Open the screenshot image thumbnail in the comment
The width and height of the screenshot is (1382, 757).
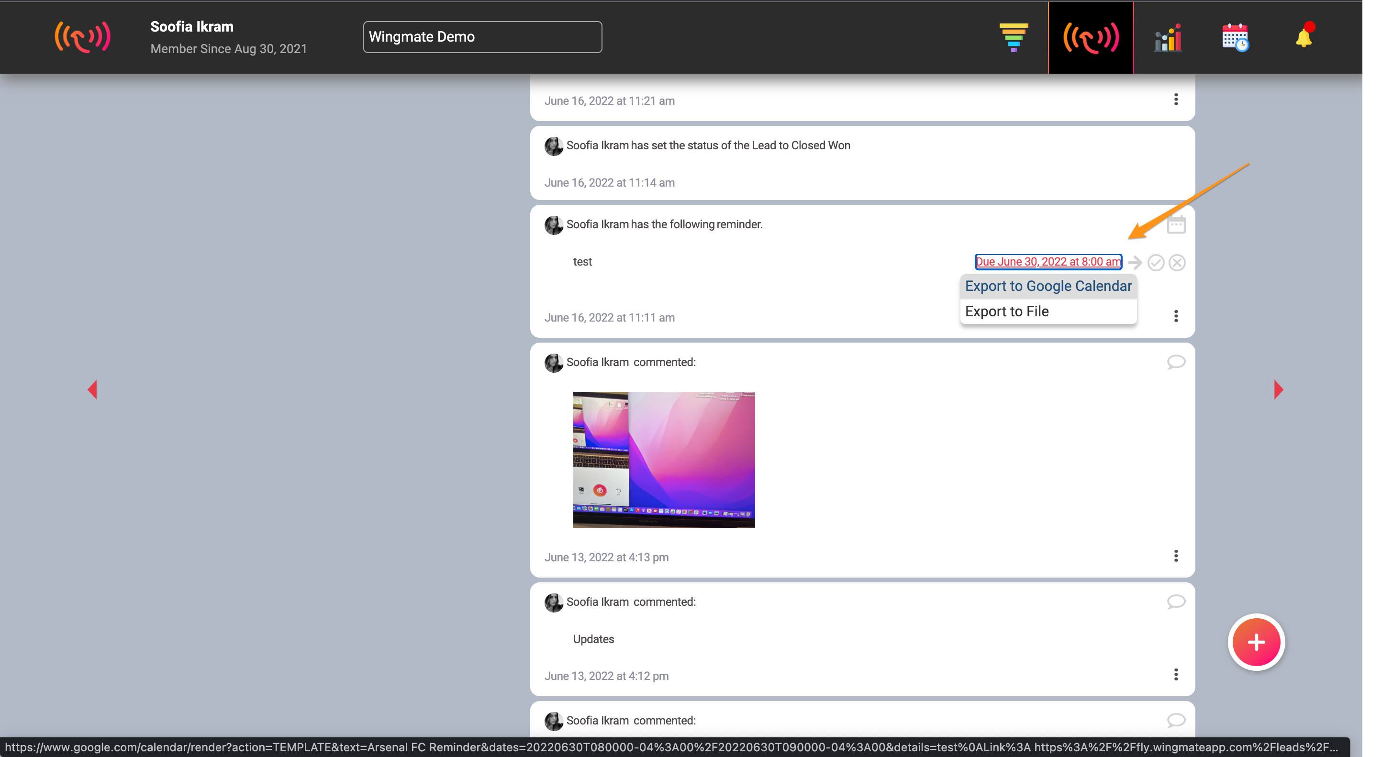pyautogui.click(x=664, y=460)
